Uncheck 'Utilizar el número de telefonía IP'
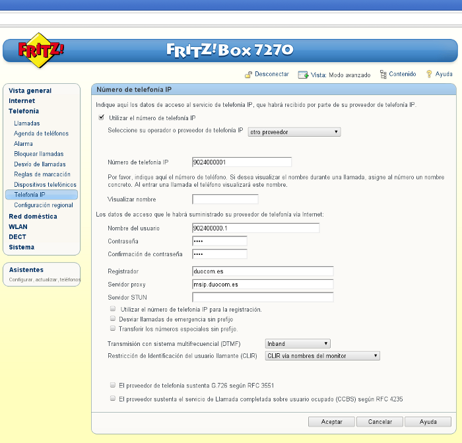462x443 pixels. pyautogui.click(x=102, y=118)
